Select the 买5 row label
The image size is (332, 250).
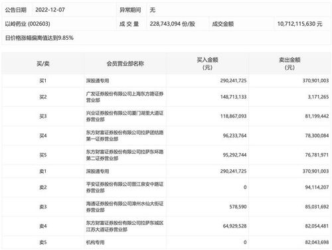43,155
